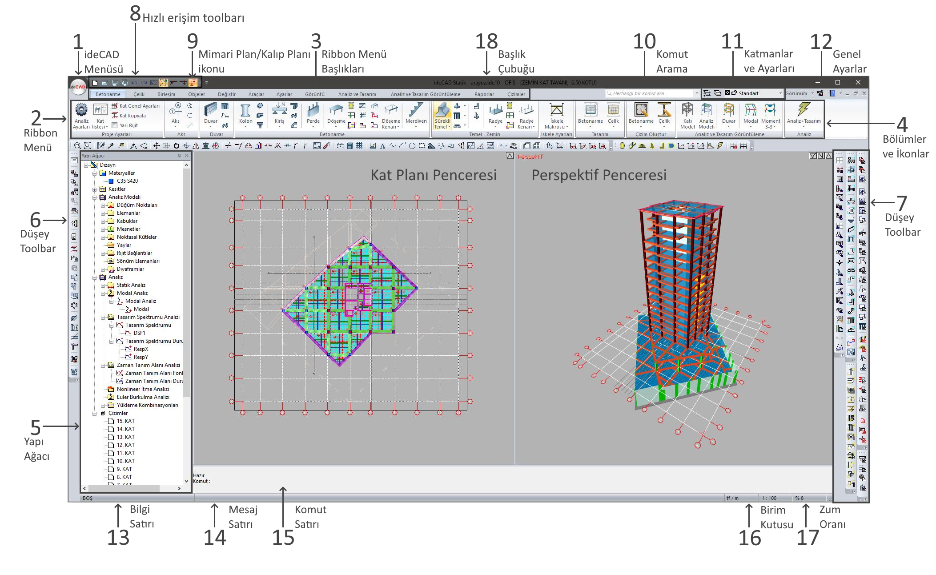Click the C35 S420 blue swatch
The height and width of the screenshot is (575, 936).
coord(111,181)
